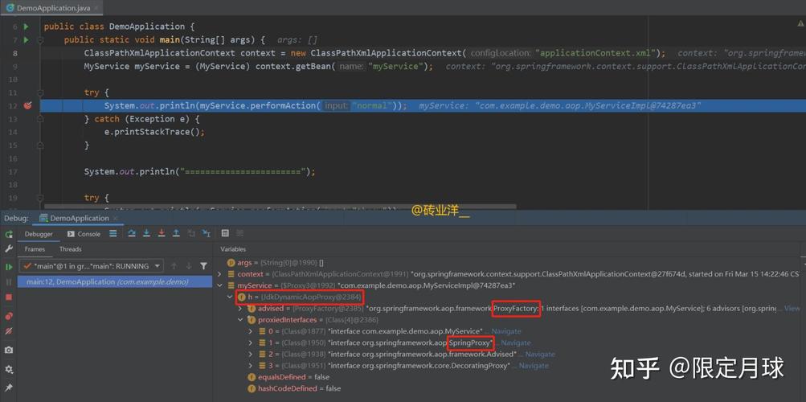Click the Rerun DemoApplication icon
Screen dimensions: 806x402
[9, 235]
